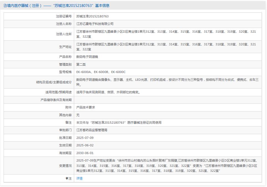The height and width of the screenshot is (187, 267).
Task: Click the 审批部门 value 江苏省药品监督管理局
Action: click(94, 130)
